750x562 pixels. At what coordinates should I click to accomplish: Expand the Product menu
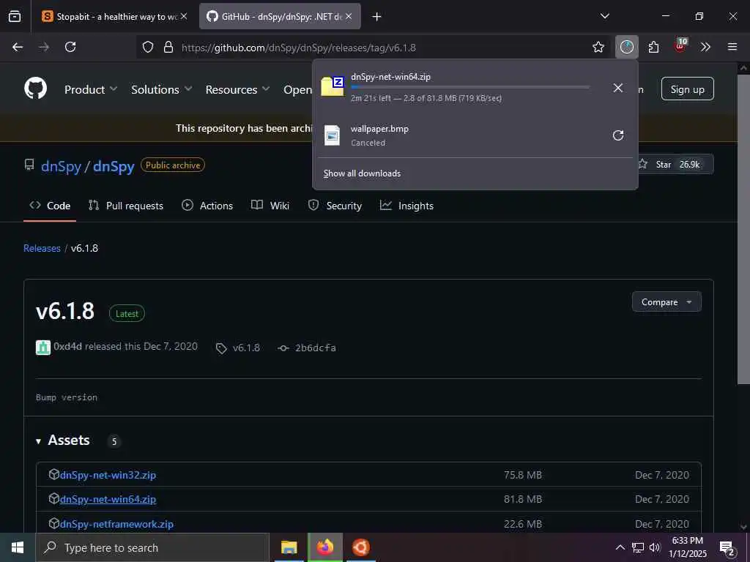(91, 89)
